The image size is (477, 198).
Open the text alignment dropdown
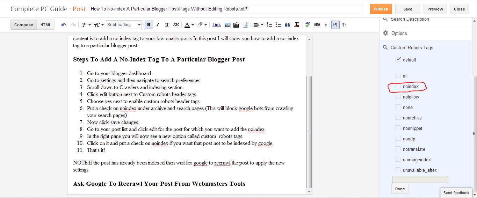click(x=258, y=25)
